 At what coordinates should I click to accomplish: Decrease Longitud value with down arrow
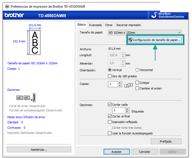pyautogui.click(x=123, y=57)
